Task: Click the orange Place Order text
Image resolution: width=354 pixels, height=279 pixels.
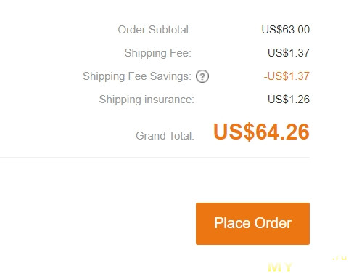Action: (252, 223)
